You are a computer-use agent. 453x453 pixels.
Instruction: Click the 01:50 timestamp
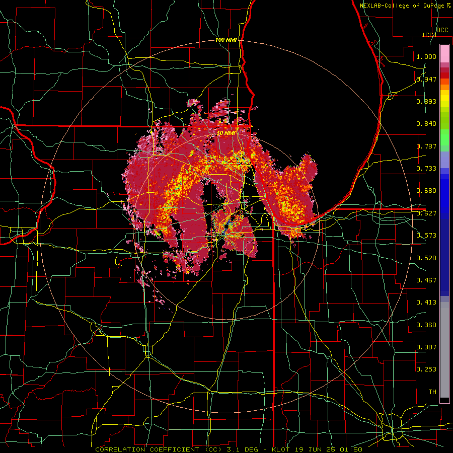(350, 449)
